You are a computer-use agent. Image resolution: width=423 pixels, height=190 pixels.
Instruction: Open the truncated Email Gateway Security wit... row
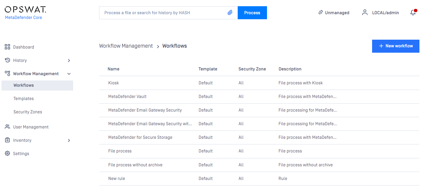click(259, 124)
